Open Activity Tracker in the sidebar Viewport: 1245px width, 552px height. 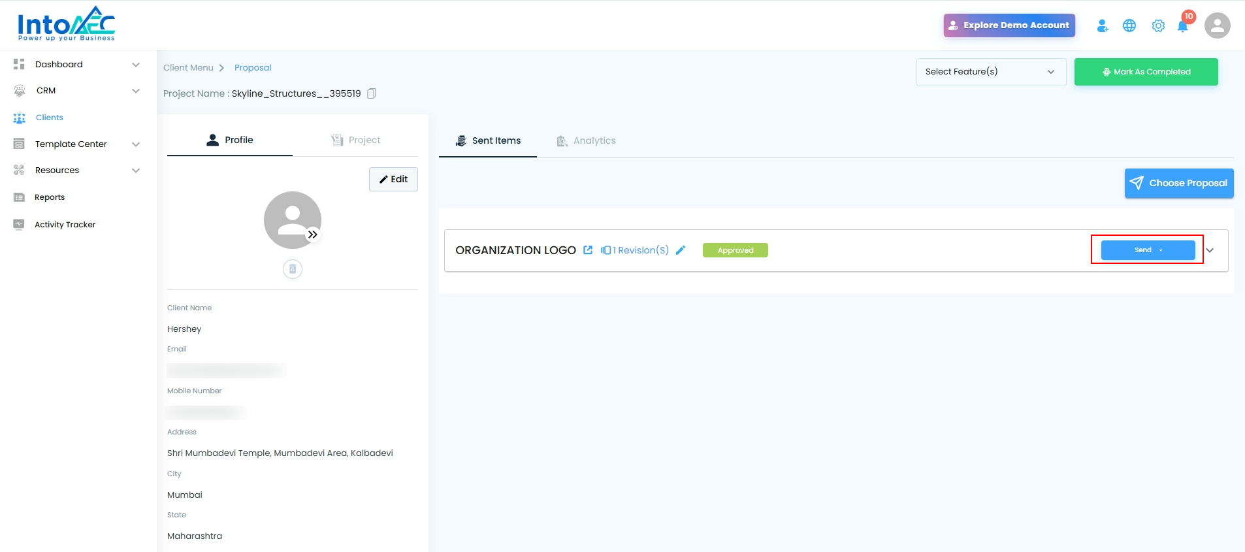65,225
